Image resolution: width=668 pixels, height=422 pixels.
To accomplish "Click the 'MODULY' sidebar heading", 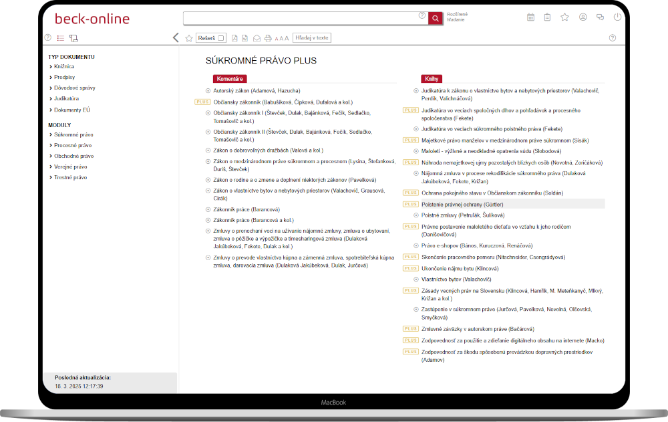I will pyautogui.click(x=59, y=126).
